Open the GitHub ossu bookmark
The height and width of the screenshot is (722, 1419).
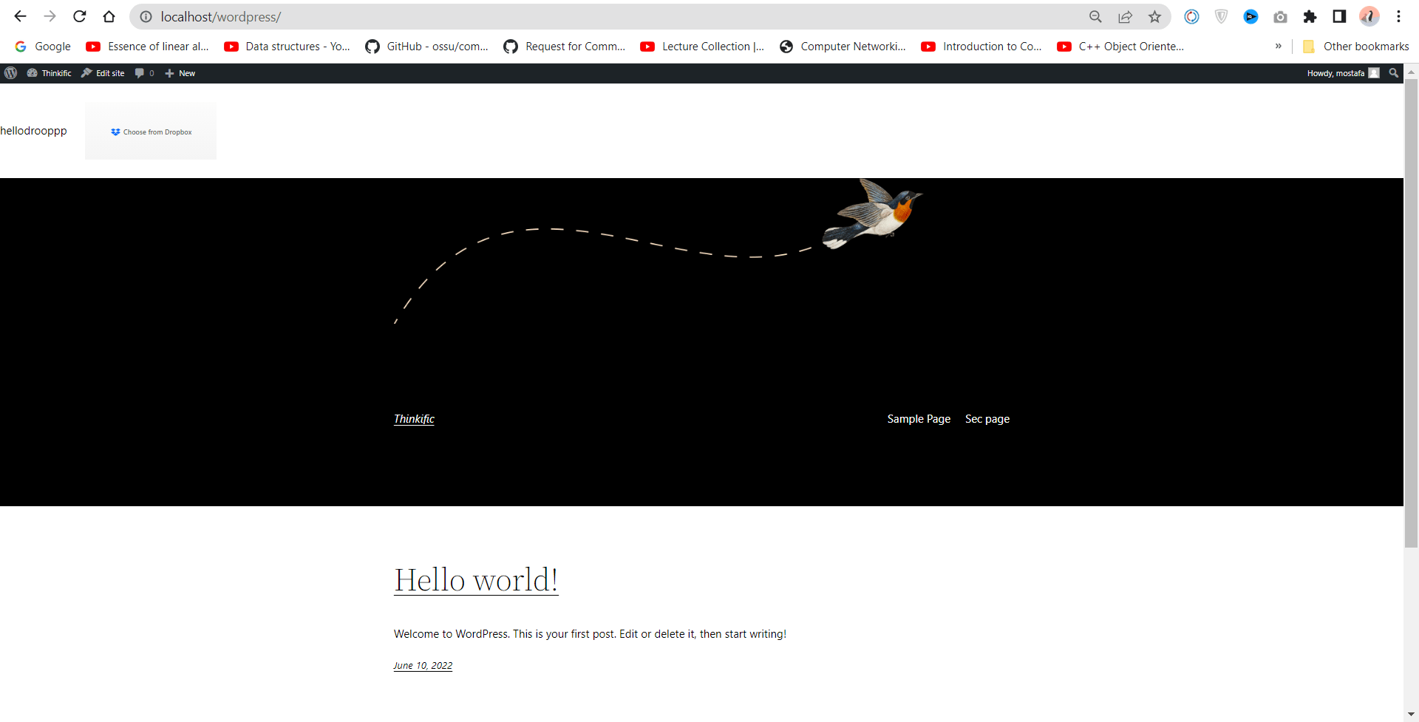point(427,47)
